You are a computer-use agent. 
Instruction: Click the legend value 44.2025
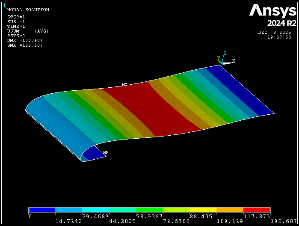click(x=122, y=221)
